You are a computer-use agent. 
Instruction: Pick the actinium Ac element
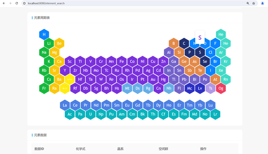[x=70, y=114]
